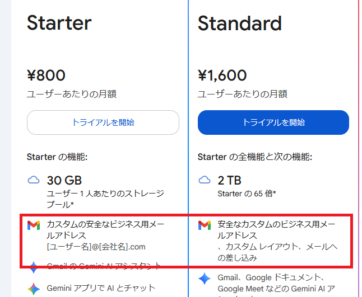Click the 30 GB storage text
This screenshot has height=297, width=362.
(64, 180)
